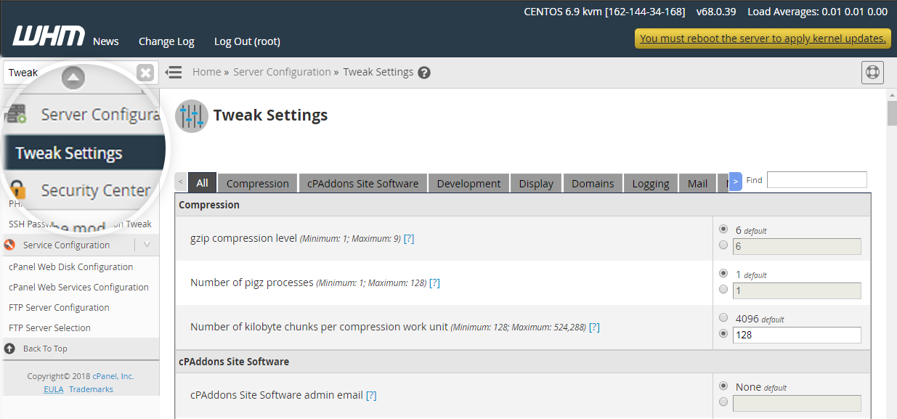Switch to cPAddons Site Software tab

point(362,184)
